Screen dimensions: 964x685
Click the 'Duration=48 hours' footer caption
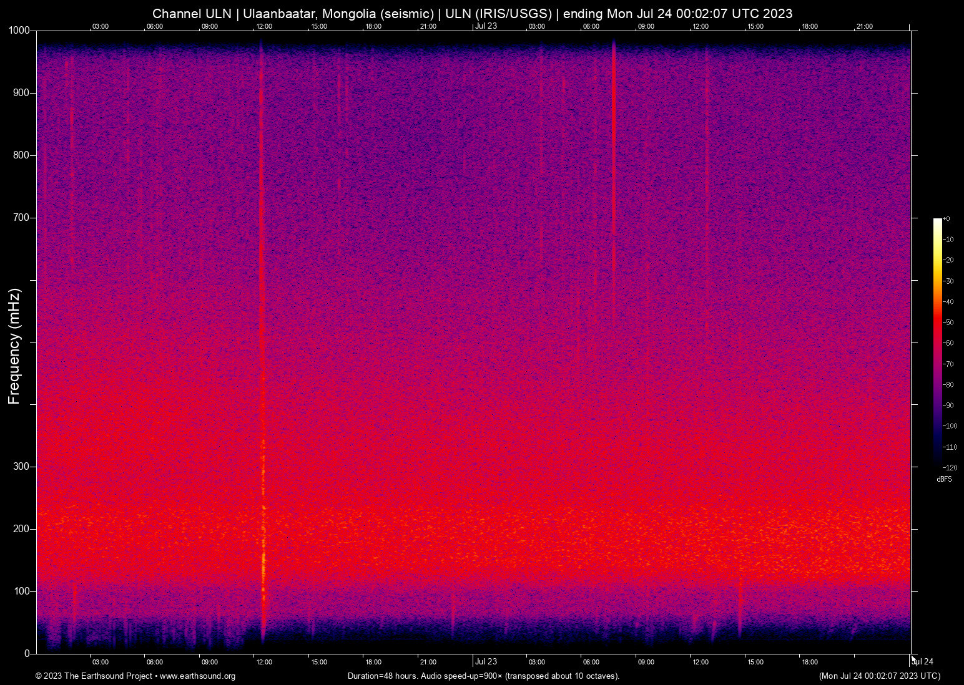(x=483, y=676)
